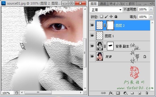Hide the 图层 2 layer
The height and width of the screenshot is (97, 156).
tap(92, 25)
